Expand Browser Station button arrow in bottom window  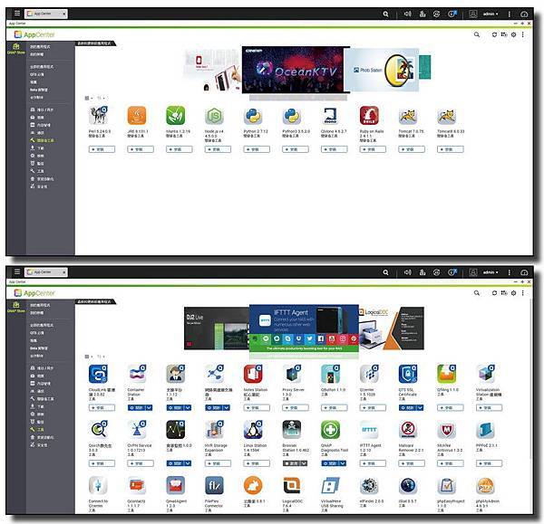point(304,463)
